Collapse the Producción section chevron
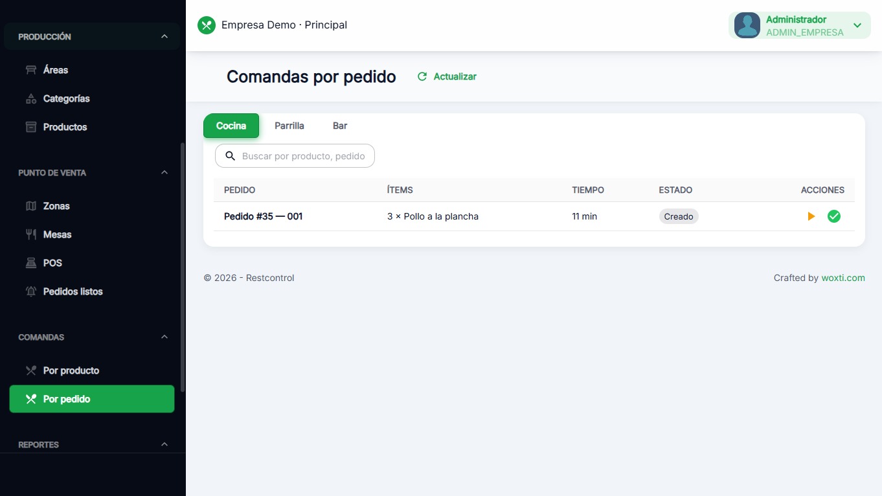882x496 pixels. click(164, 37)
